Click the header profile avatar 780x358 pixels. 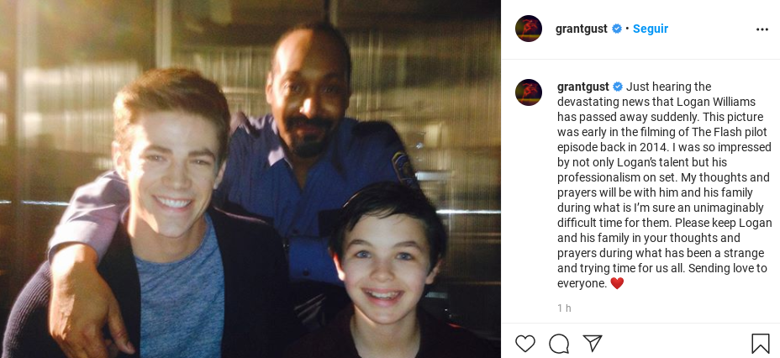(x=529, y=29)
